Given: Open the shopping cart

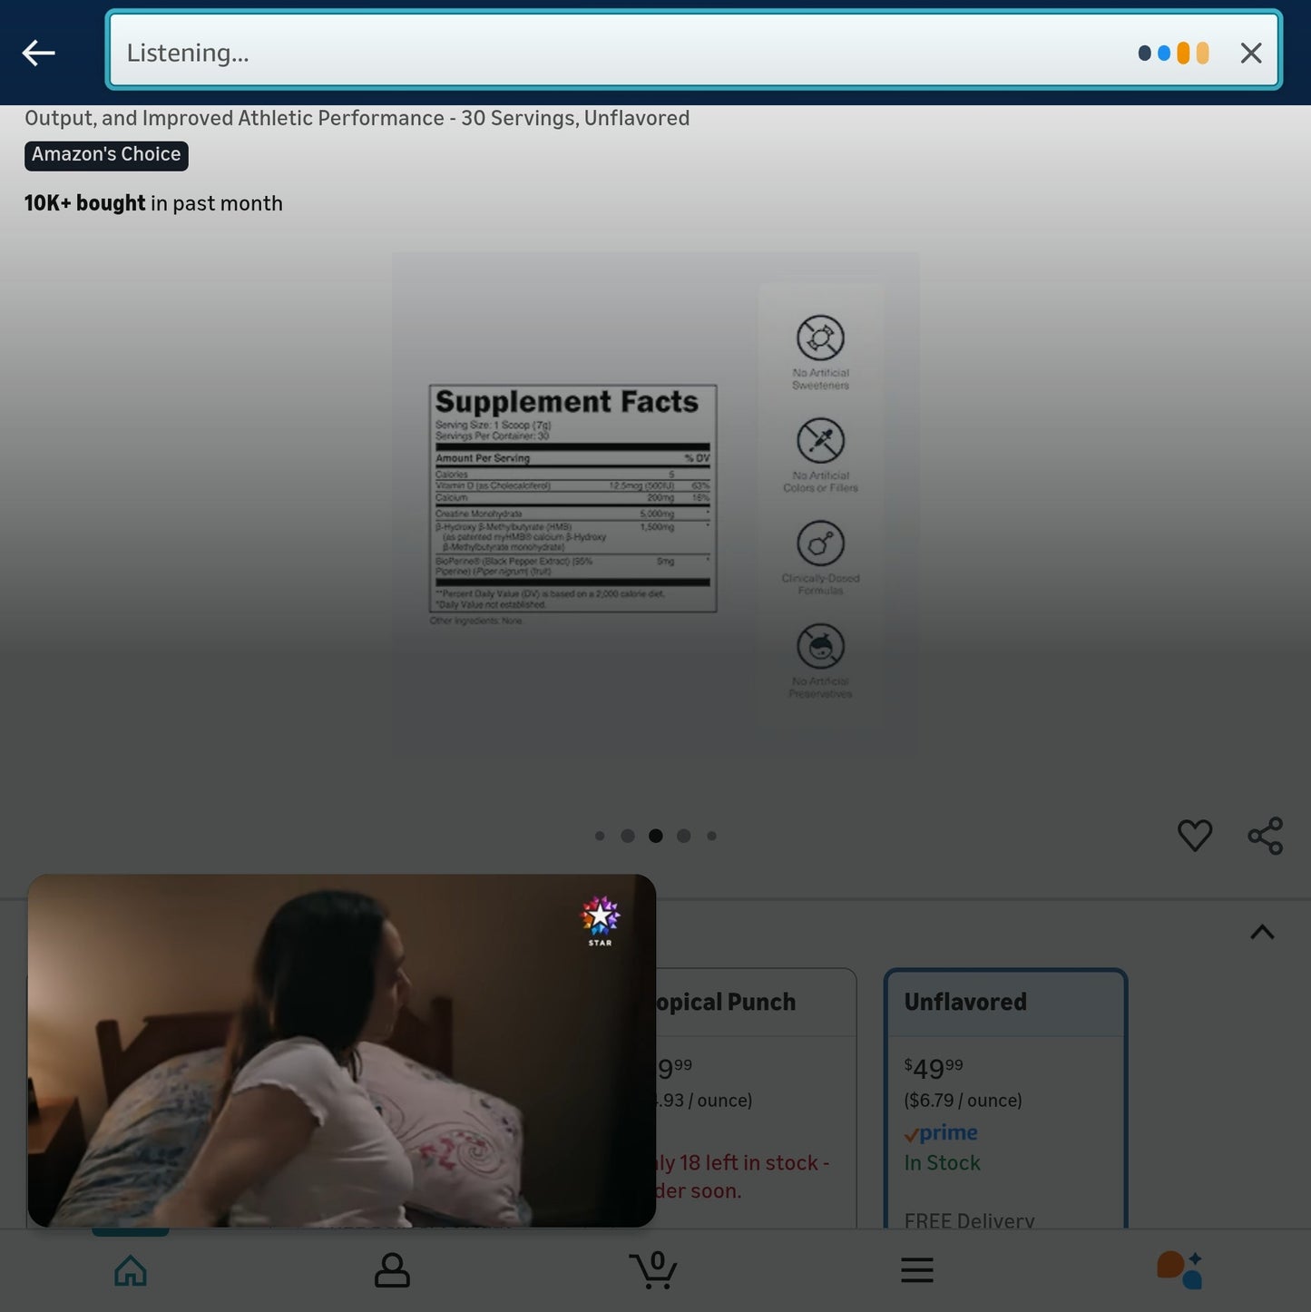Looking at the screenshot, I should [654, 1269].
